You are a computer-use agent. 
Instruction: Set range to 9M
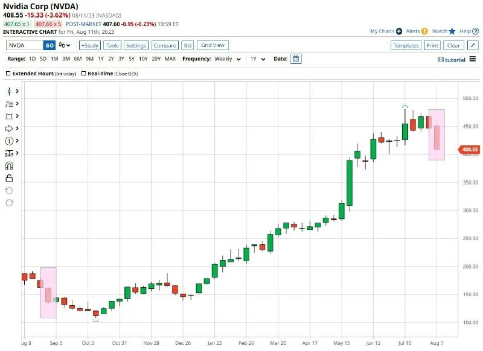pos(89,58)
